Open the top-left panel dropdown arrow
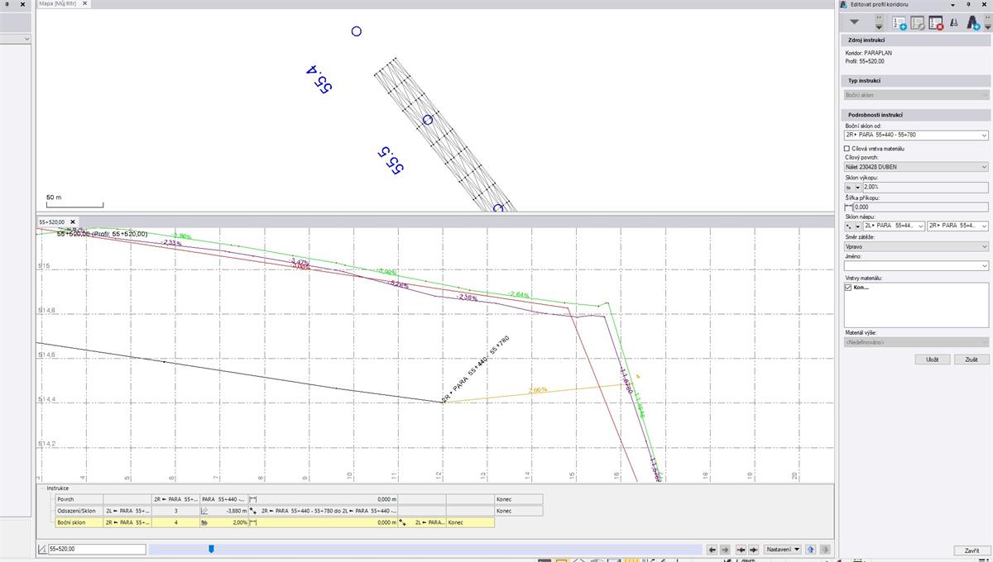Viewport: 993px width, 562px height. [26, 39]
